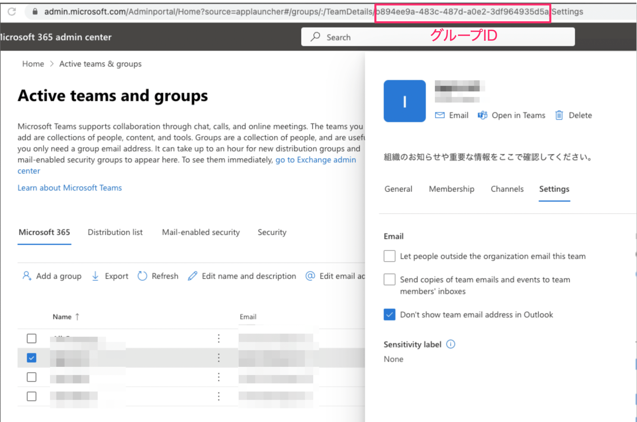This screenshot has height=422, width=637.
Task: Open the Distribution list tab
Action: point(115,232)
